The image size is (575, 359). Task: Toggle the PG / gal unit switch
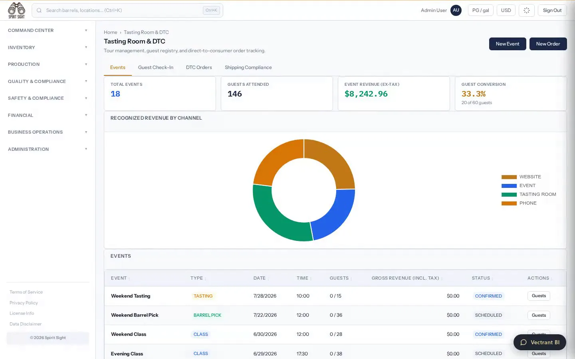coord(480,10)
